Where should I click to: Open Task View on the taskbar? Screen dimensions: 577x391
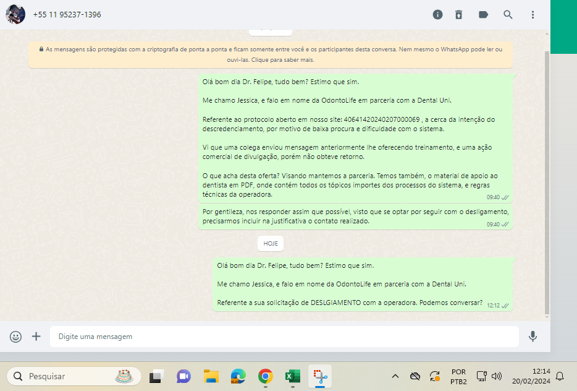(155, 376)
